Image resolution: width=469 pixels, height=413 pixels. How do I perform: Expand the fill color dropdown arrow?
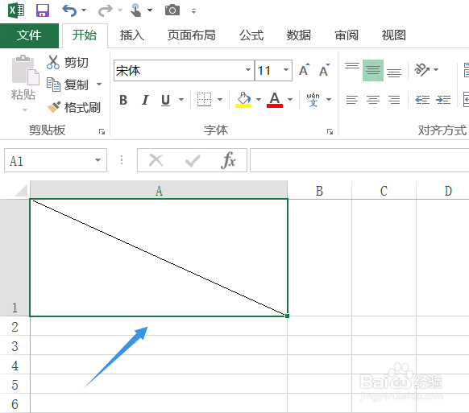click(x=259, y=100)
